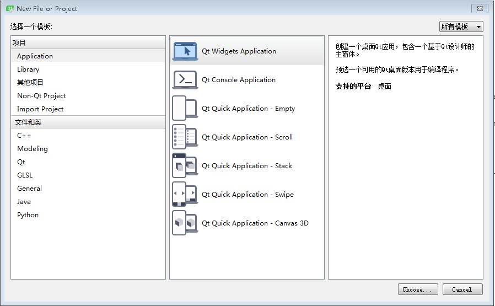This screenshot has width=495, height=306.
Task: Select the Import Project category
Action: (88, 109)
